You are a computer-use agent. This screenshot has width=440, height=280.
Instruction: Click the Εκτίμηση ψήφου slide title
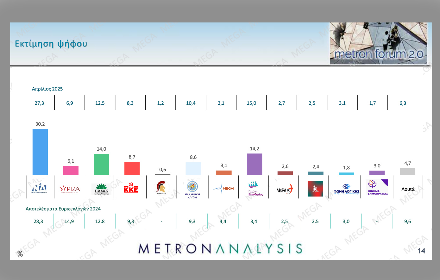pos(51,44)
